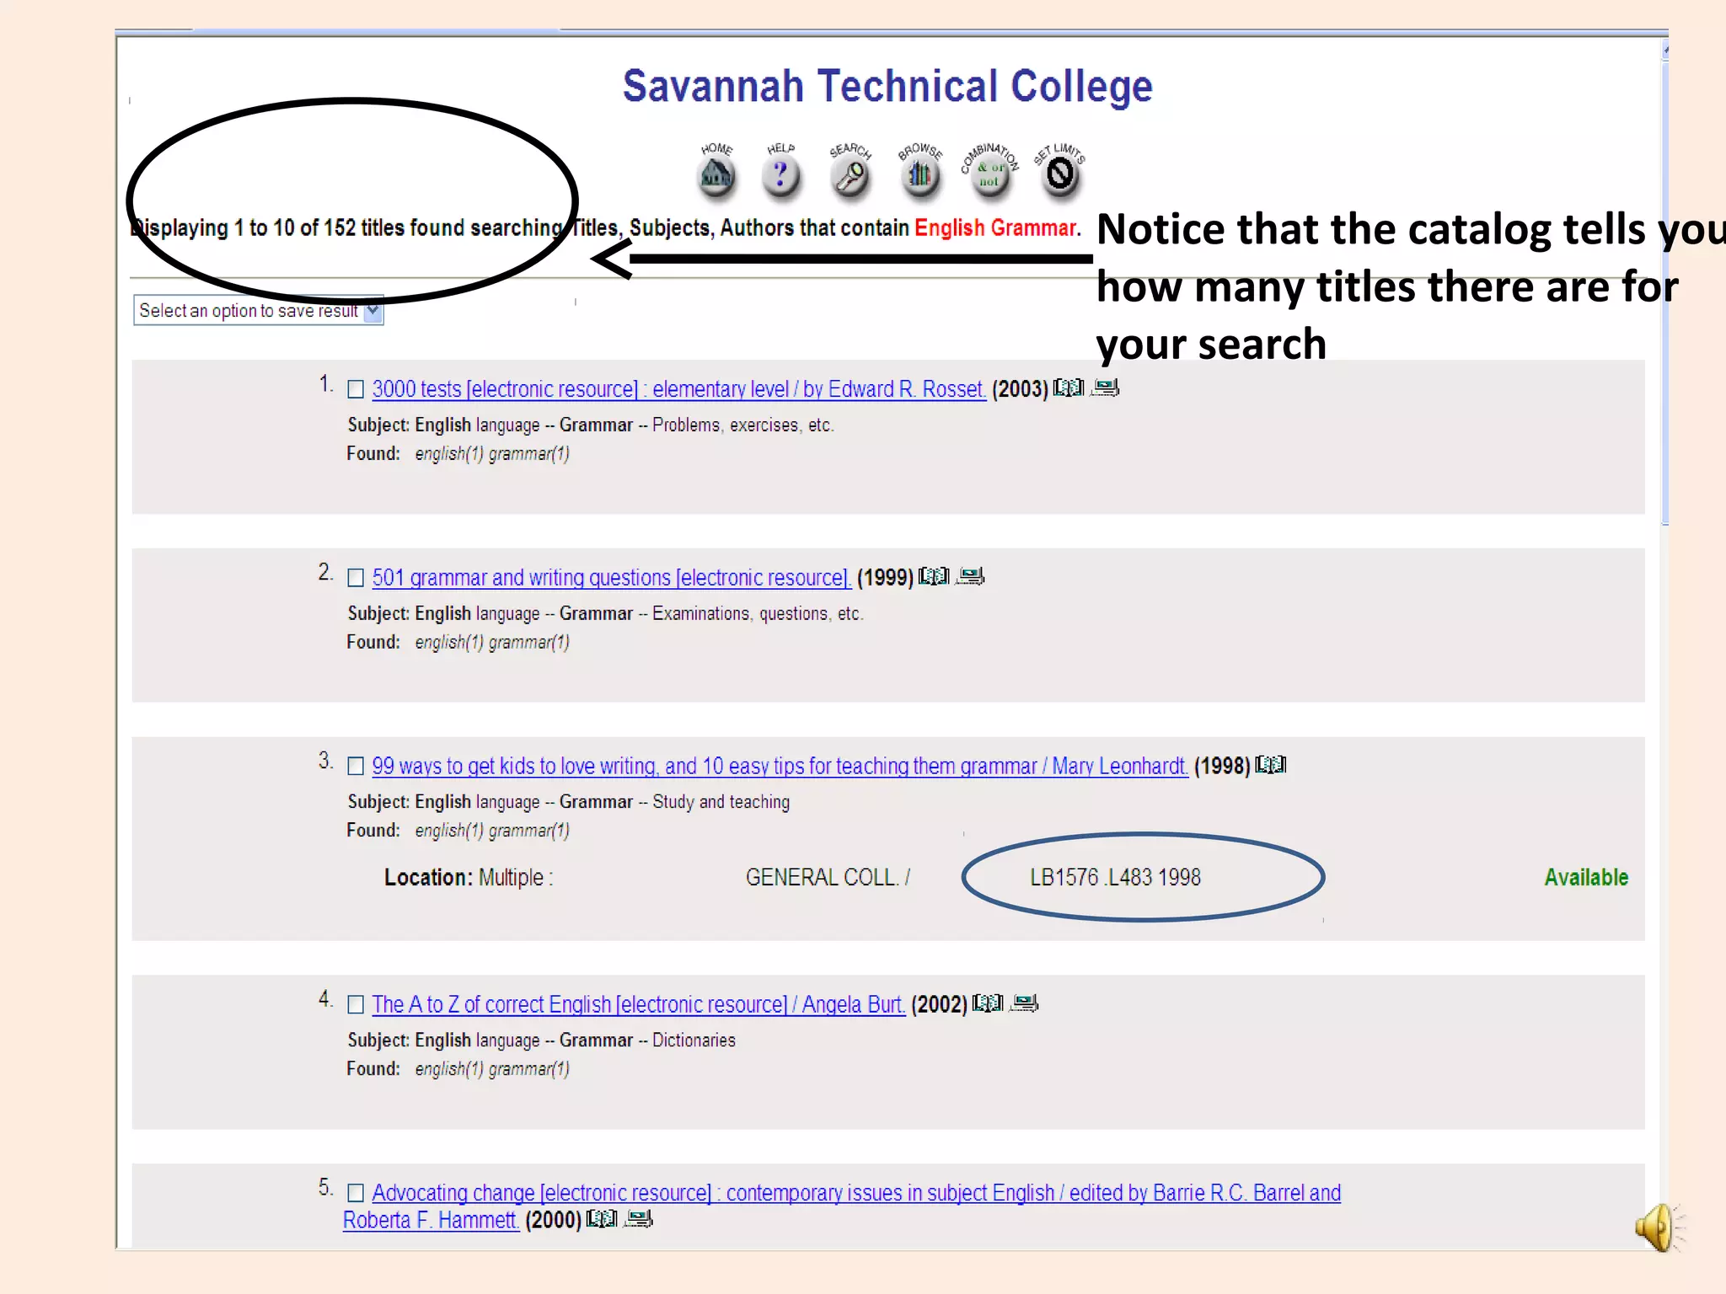Click book icon beside Advocating change result

coord(602,1219)
